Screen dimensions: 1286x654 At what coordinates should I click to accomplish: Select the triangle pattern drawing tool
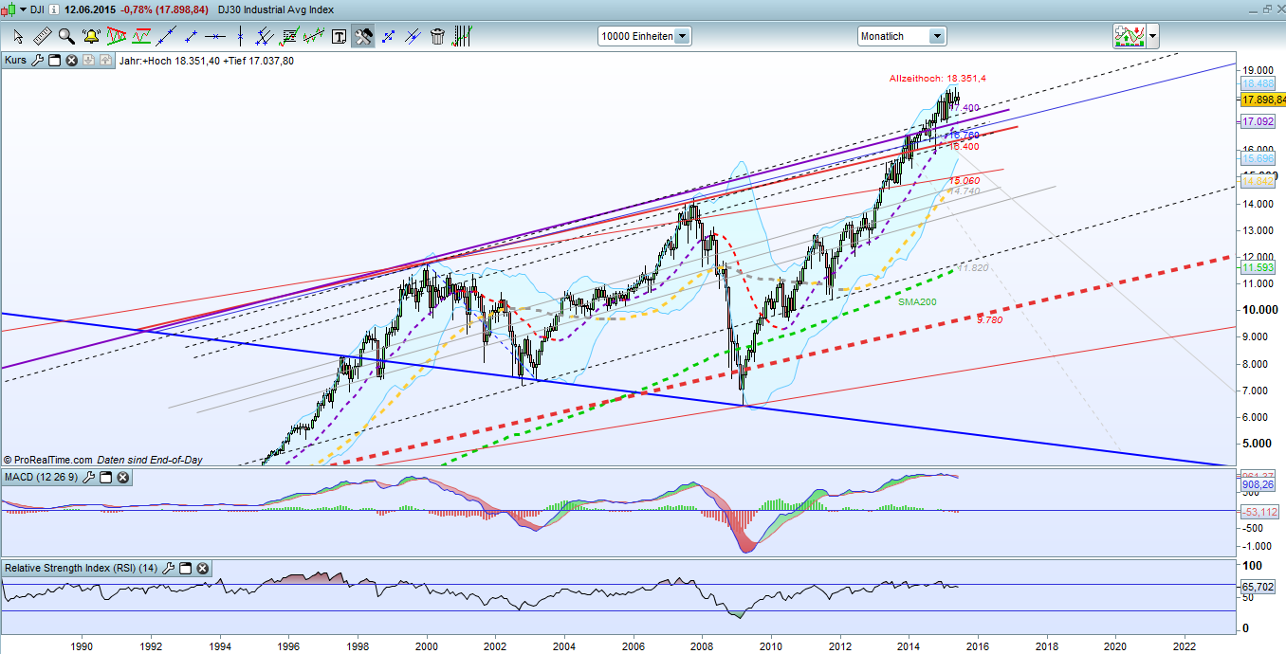[x=117, y=37]
